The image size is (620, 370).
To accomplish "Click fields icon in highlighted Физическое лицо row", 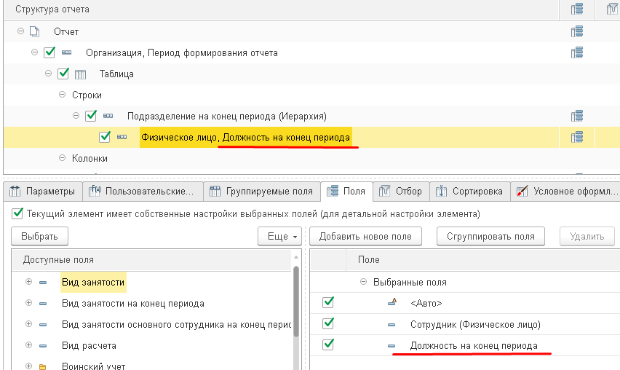I will pos(577,138).
